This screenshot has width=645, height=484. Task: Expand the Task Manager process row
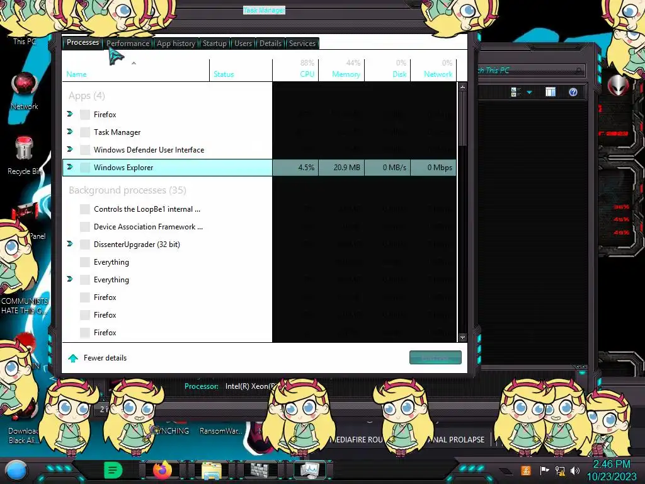(70, 132)
